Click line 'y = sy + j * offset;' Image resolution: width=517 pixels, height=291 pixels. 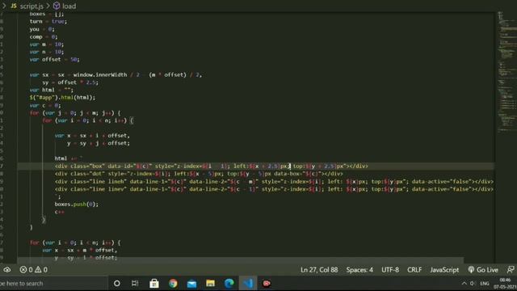point(99,143)
